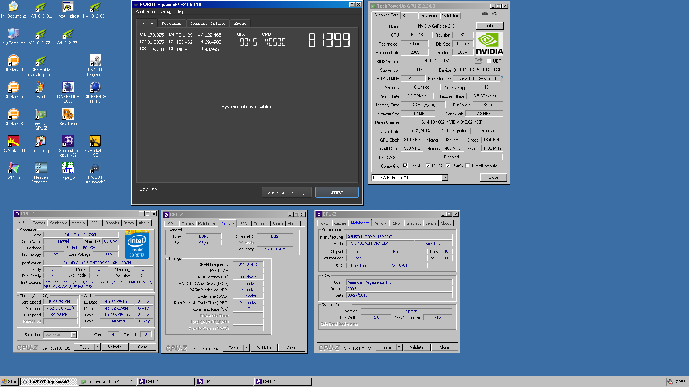This screenshot has height=387, width=689.
Task: Select Caches tab in first CPU-Z window
Action: [39, 223]
